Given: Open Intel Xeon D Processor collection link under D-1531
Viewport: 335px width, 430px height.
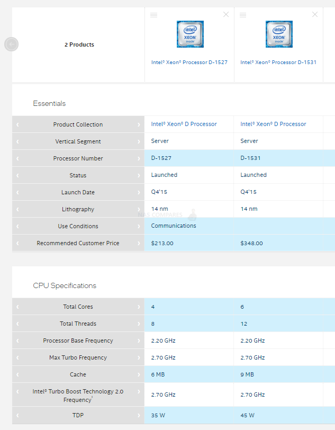Looking at the screenshot, I should tap(273, 124).
